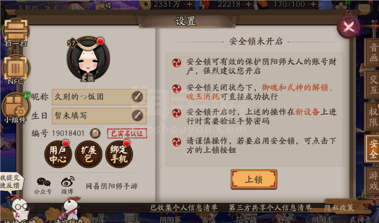
Task: Change avatar by clicking the portrait
Action: point(88,58)
